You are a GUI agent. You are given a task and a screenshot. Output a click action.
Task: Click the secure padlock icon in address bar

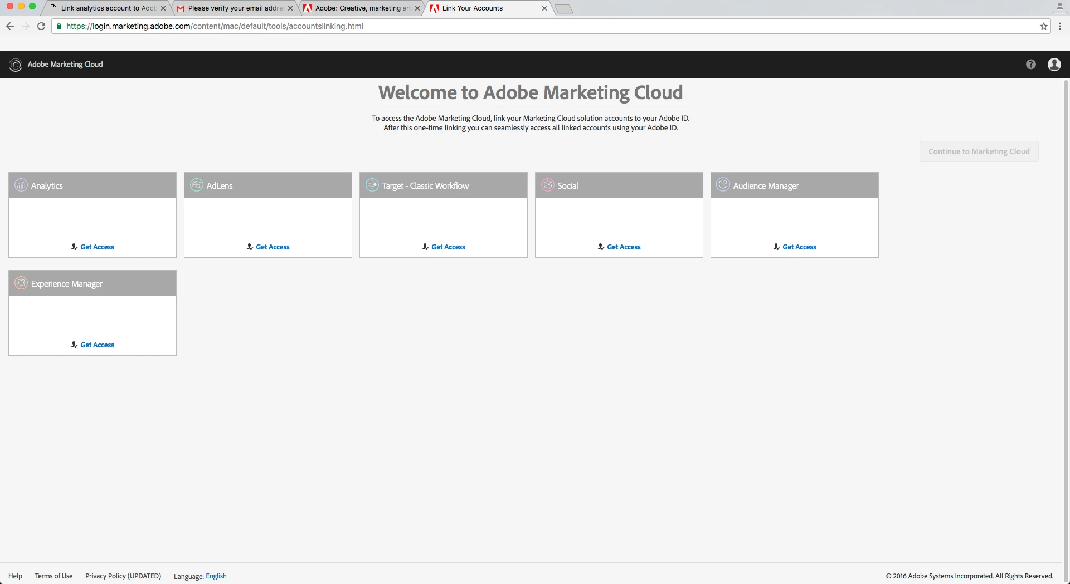coord(59,26)
